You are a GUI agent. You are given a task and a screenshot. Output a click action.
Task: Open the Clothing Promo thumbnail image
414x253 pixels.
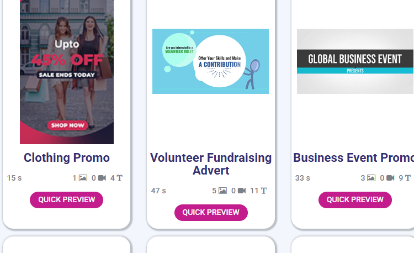pos(67,72)
